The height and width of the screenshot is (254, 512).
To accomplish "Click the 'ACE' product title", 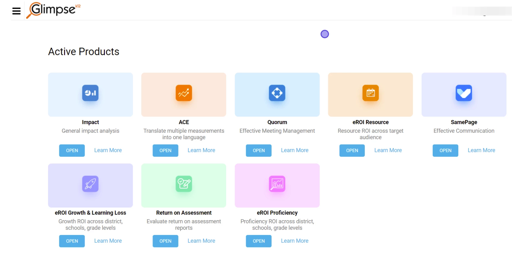I will point(184,122).
